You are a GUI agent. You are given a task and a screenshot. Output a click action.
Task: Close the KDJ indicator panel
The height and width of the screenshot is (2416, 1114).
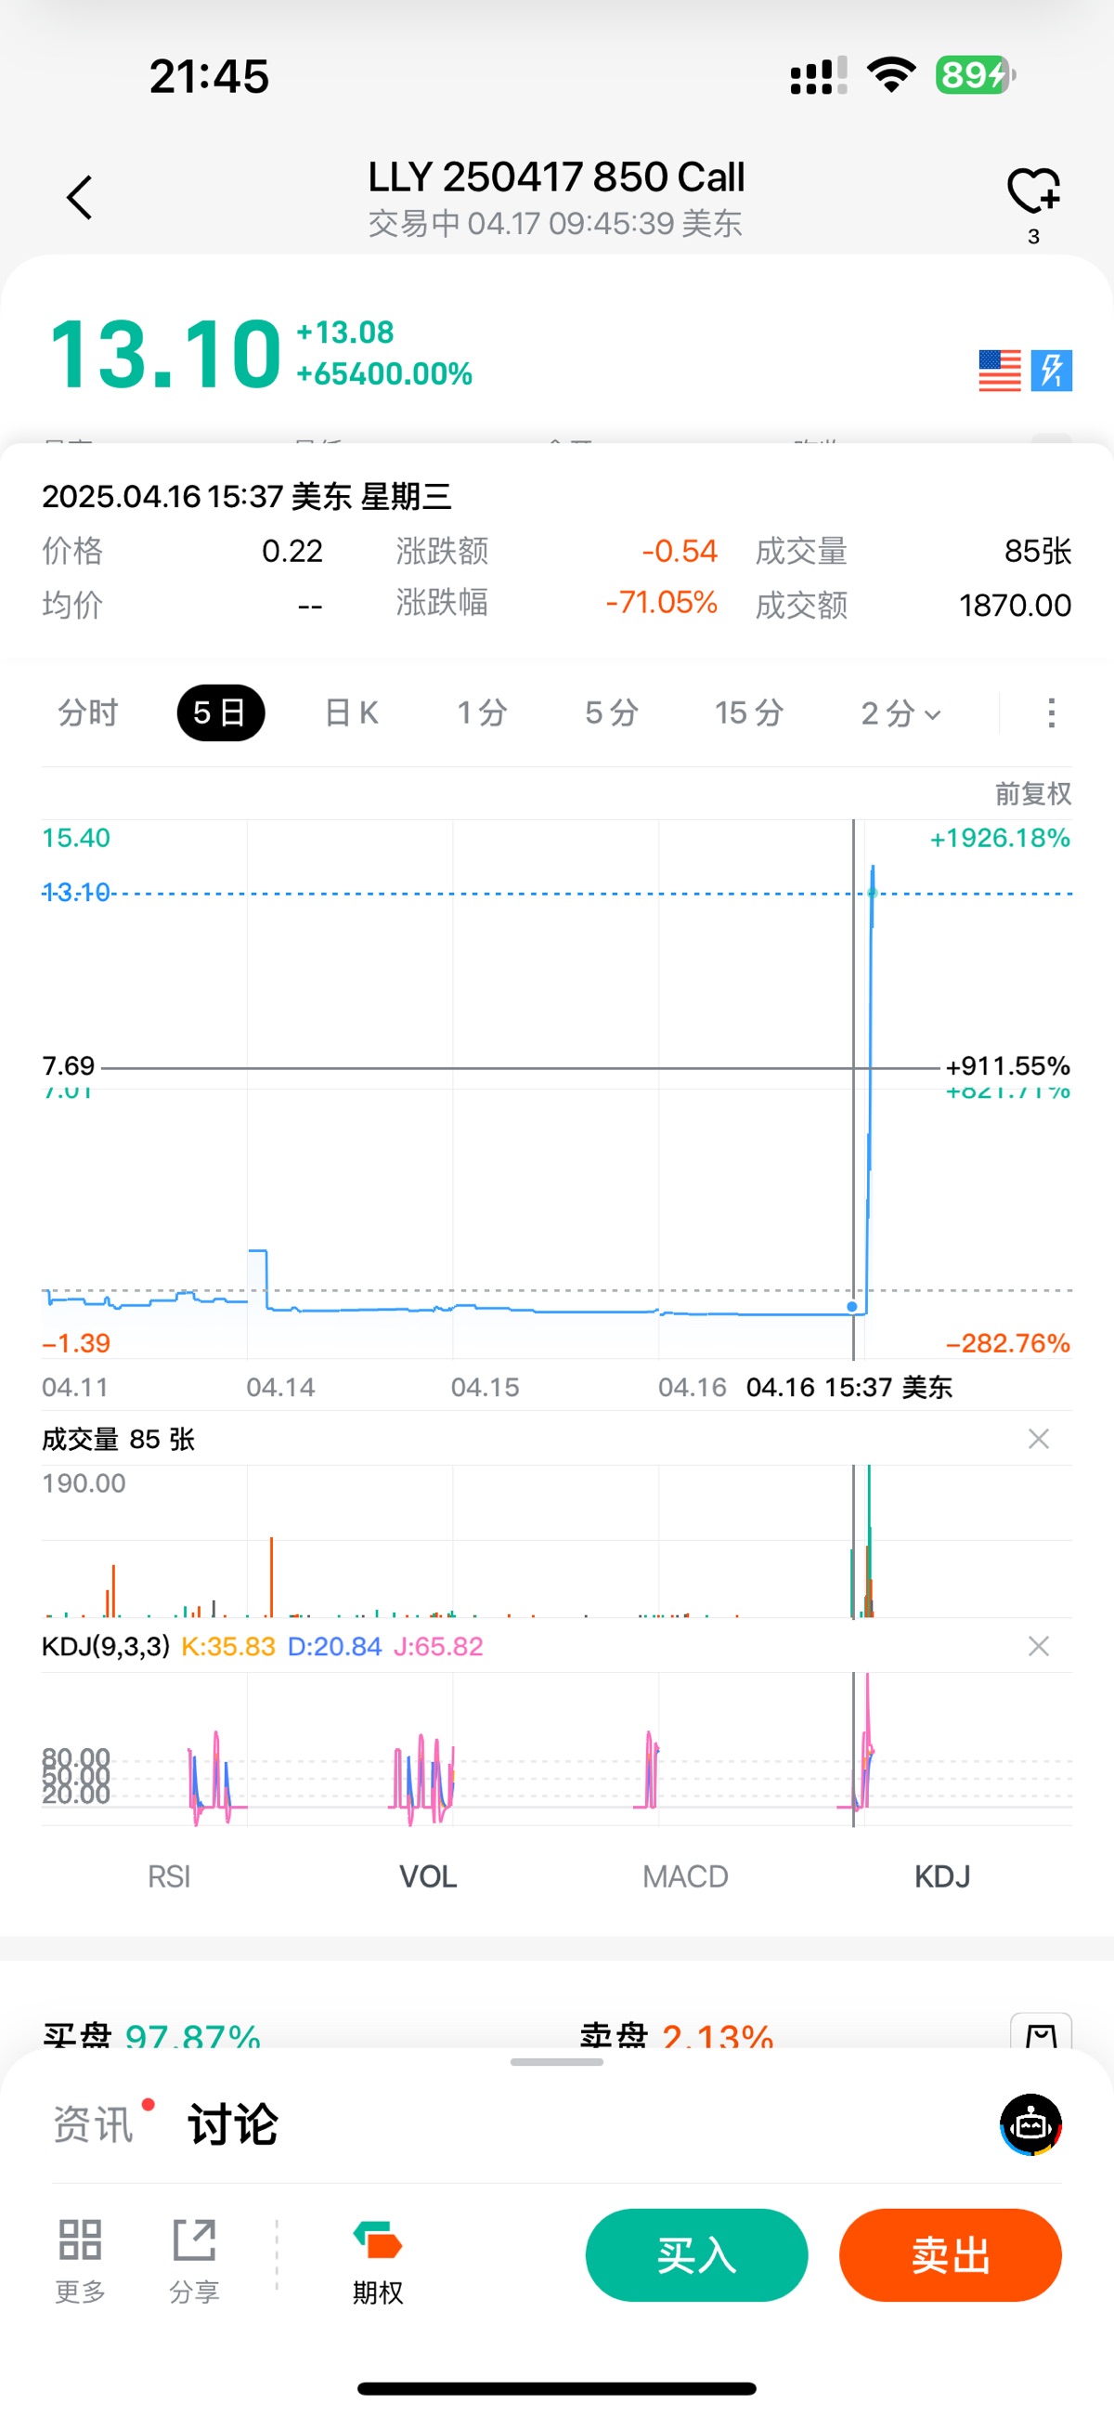point(1038,1646)
